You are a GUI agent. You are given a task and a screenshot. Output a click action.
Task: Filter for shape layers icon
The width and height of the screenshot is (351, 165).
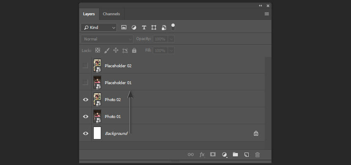coord(154,27)
